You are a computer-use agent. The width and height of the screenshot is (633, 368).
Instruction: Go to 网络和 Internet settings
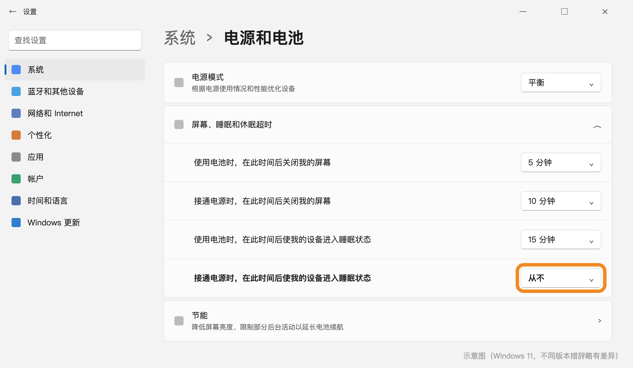click(75, 113)
